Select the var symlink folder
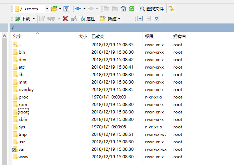 tap(19, 149)
